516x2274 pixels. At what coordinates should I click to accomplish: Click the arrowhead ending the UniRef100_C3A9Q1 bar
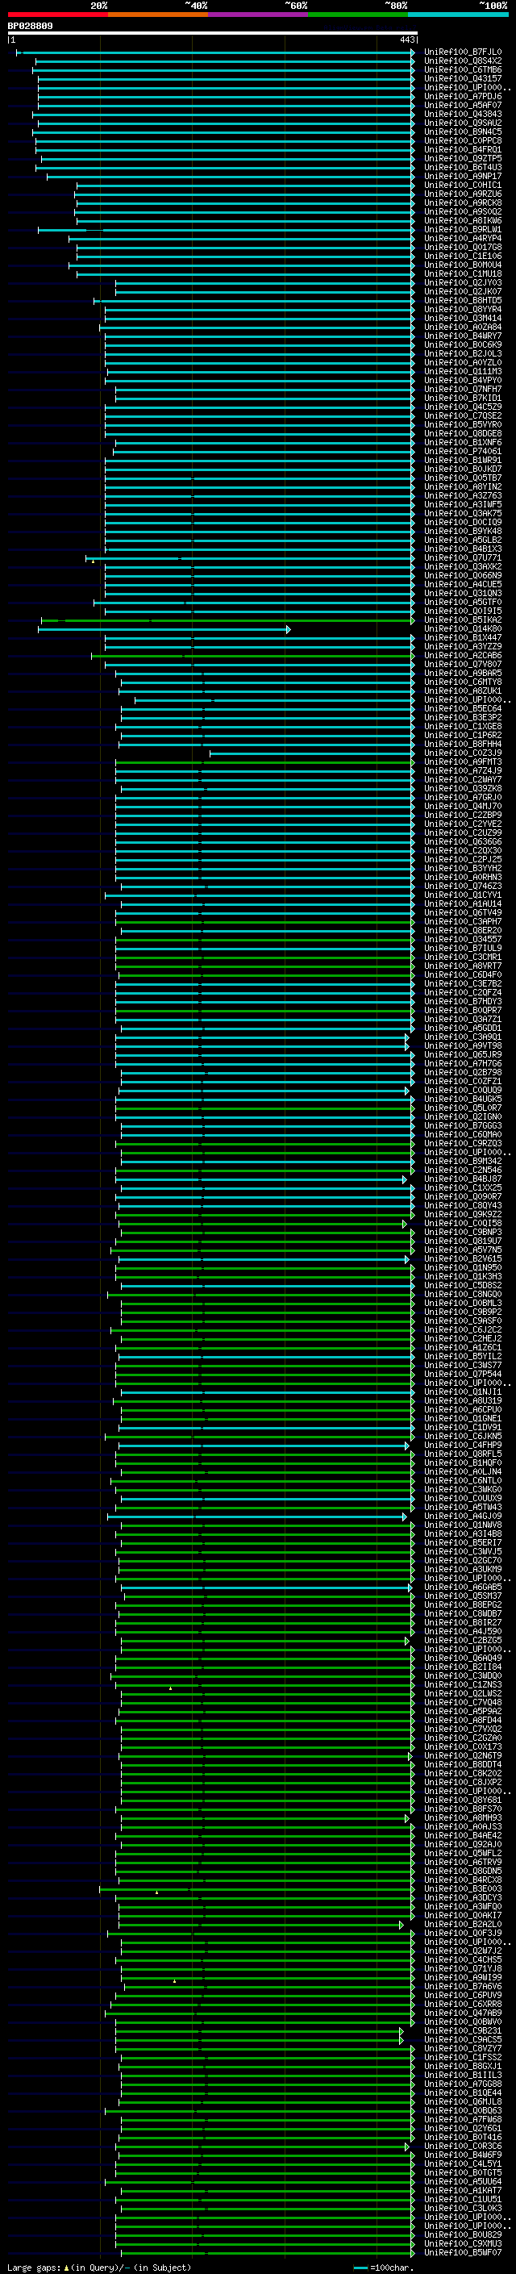tap(407, 1037)
